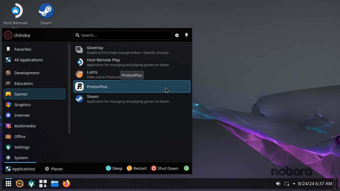340x191 pixels.
Task: Open launcher configuration via the gear icon
Action: point(177,35)
